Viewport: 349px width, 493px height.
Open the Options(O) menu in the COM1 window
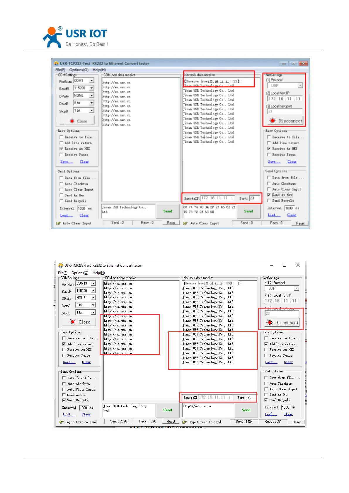tap(79, 70)
